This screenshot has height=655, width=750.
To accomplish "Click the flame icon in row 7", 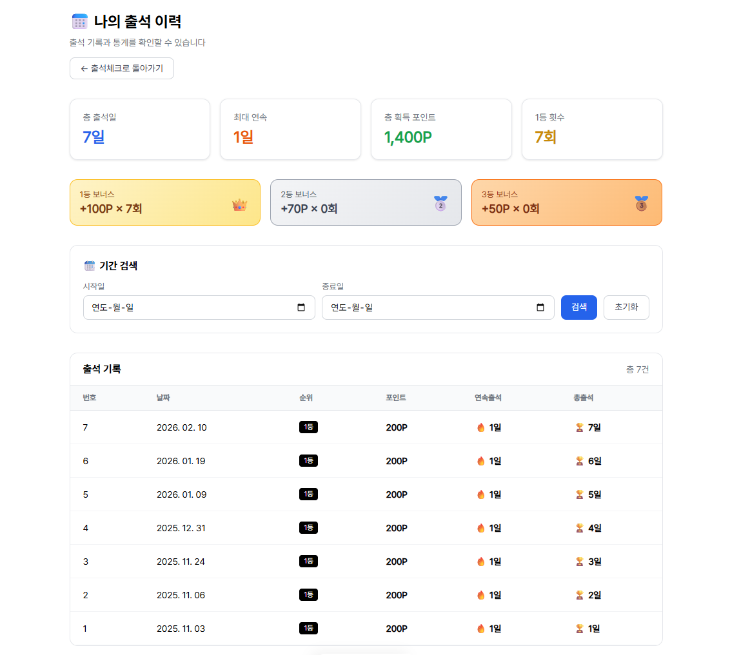I will point(480,427).
